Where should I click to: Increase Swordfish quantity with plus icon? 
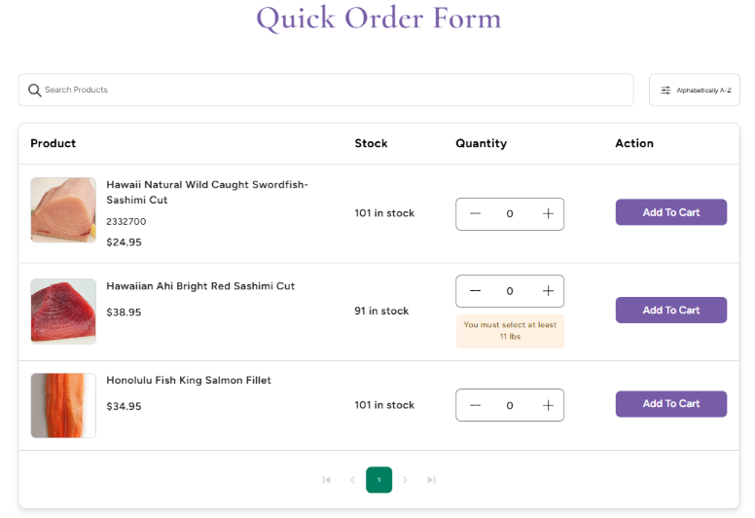click(x=548, y=214)
